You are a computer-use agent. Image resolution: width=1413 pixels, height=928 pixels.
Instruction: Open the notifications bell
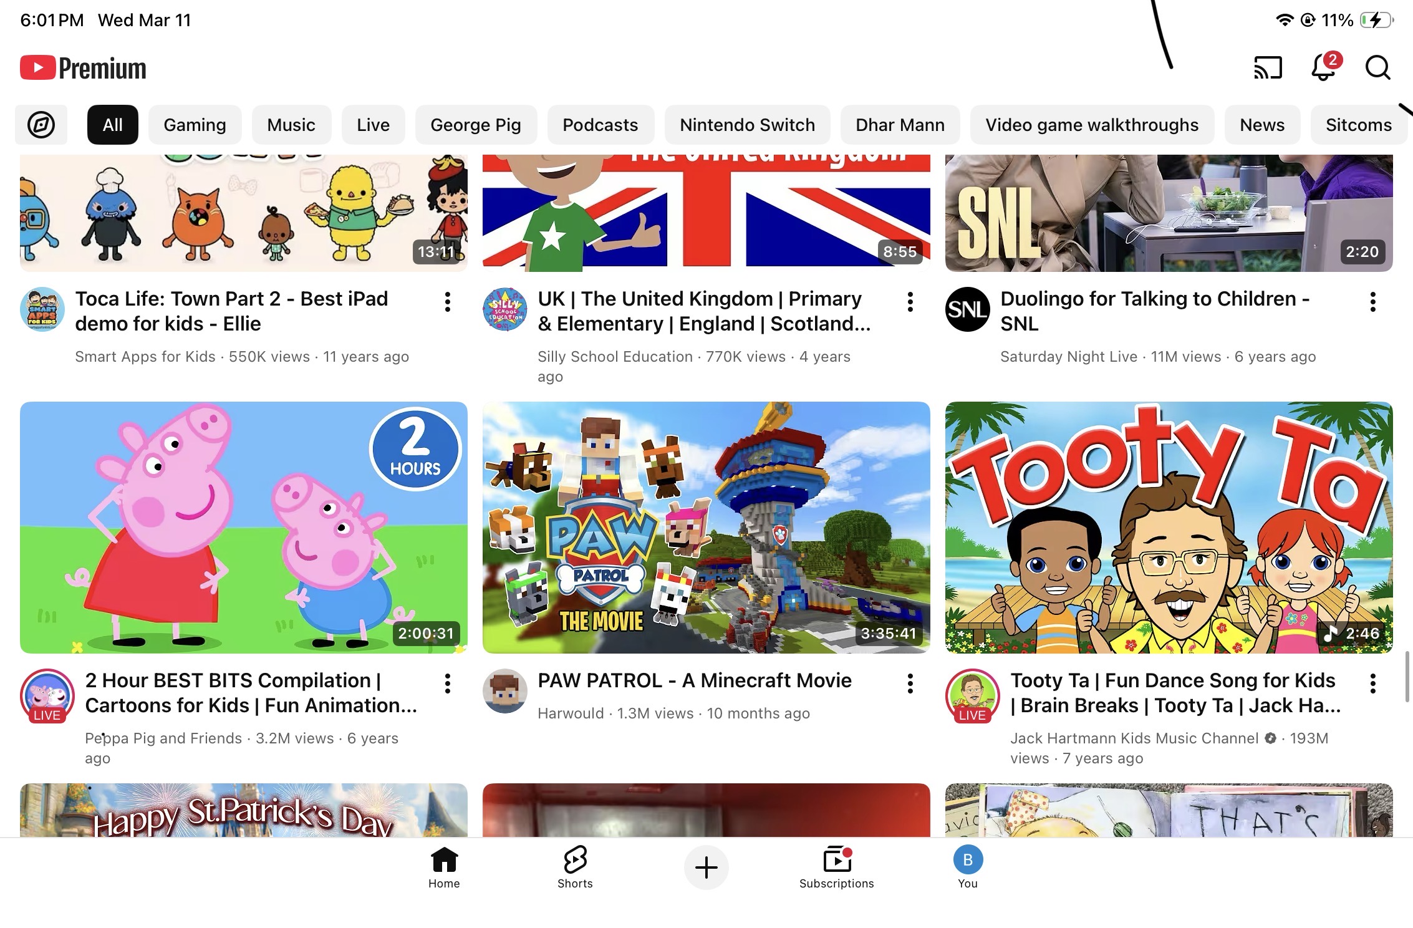click(1324, 67)
